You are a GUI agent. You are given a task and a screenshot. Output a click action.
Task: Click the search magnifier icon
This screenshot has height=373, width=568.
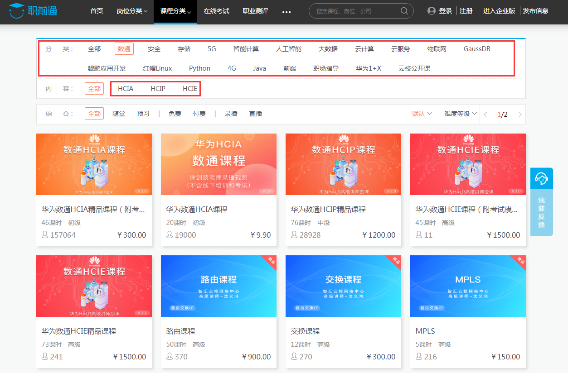(x=403, y=11)
